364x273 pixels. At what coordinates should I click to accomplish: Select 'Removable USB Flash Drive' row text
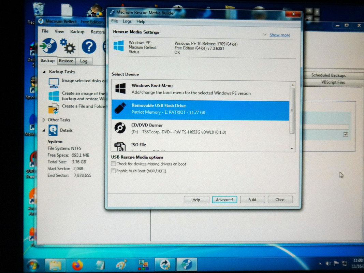pyautogui.click(x=159, y=106)
